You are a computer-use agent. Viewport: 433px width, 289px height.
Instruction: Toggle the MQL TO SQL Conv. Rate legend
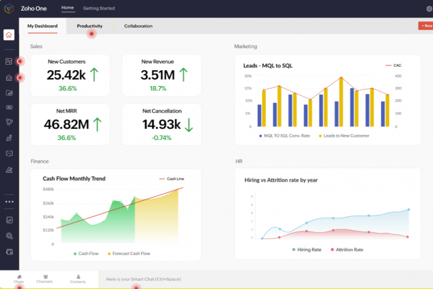[287, 135]
